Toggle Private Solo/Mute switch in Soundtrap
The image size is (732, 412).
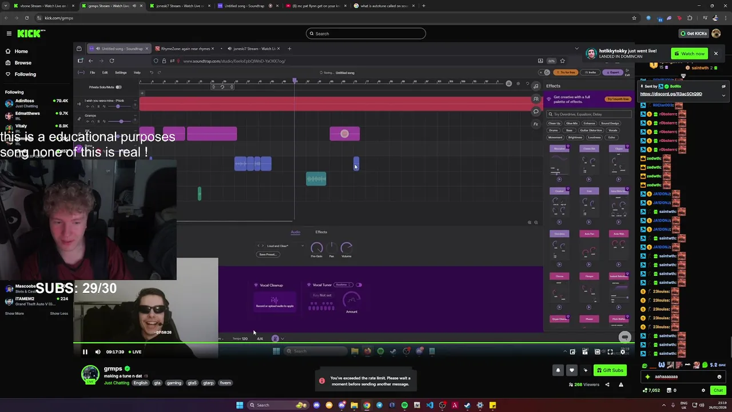tap(118, 87)
